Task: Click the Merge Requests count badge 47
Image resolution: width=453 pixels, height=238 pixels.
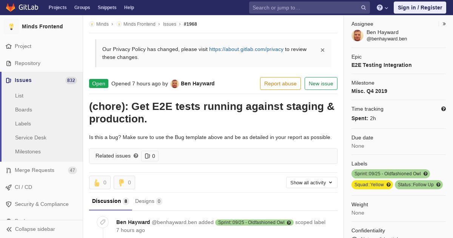Action: coord(72,170)
